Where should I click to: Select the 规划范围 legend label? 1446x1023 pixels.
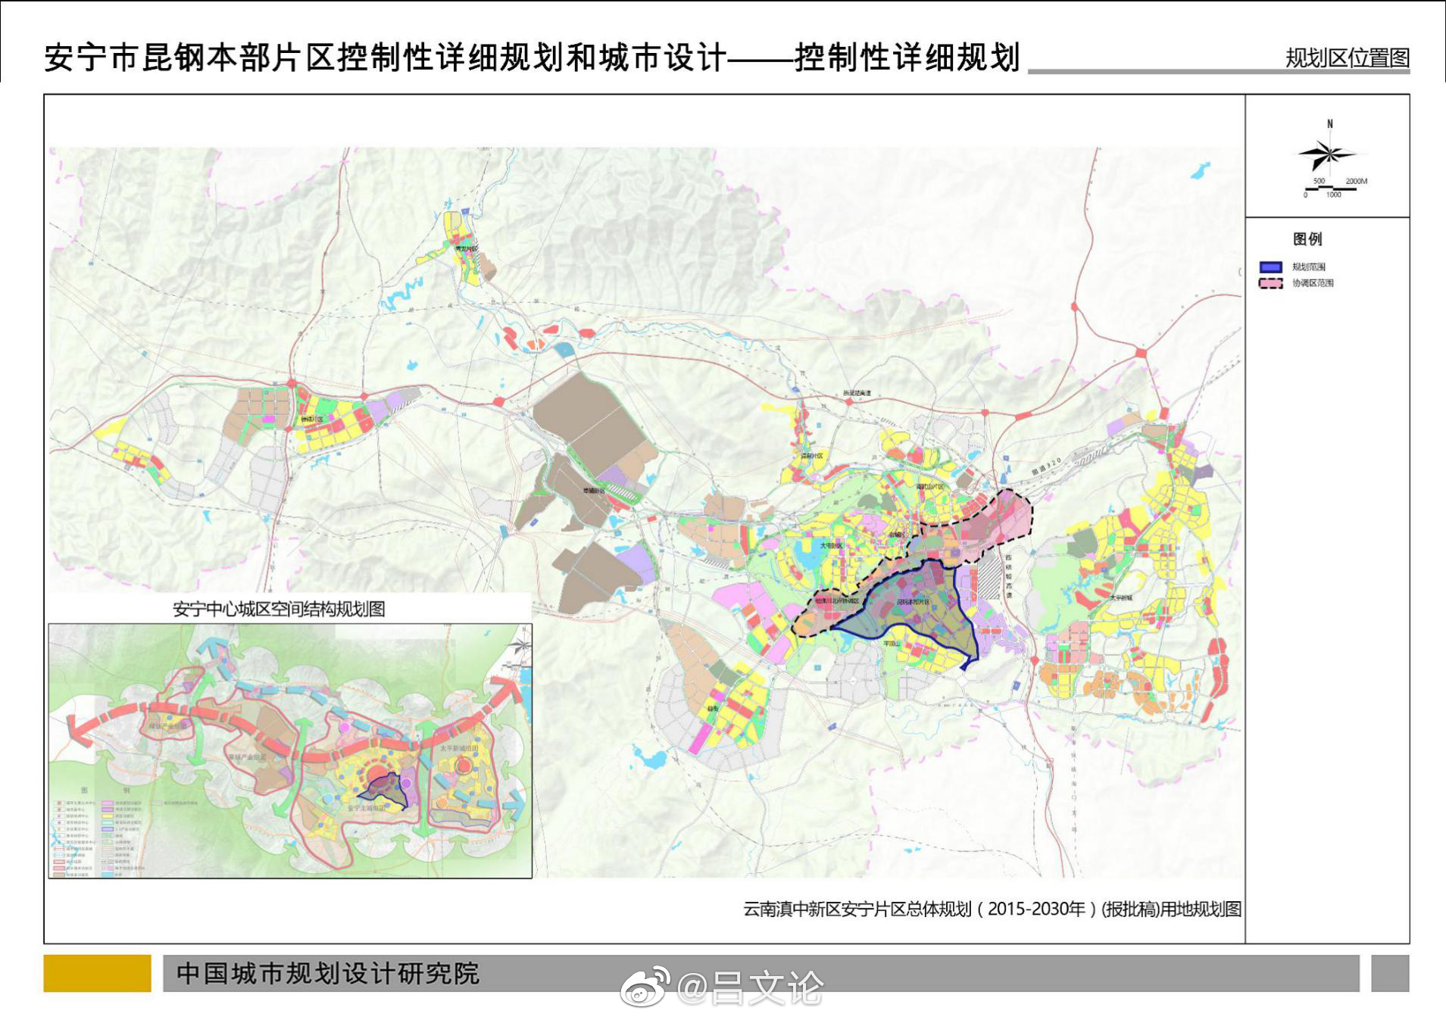tap(1309, 267)
